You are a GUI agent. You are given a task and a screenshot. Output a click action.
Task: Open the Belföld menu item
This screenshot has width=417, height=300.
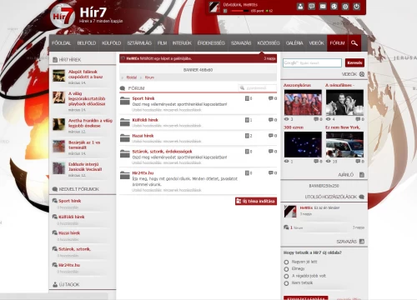[87, 43]
